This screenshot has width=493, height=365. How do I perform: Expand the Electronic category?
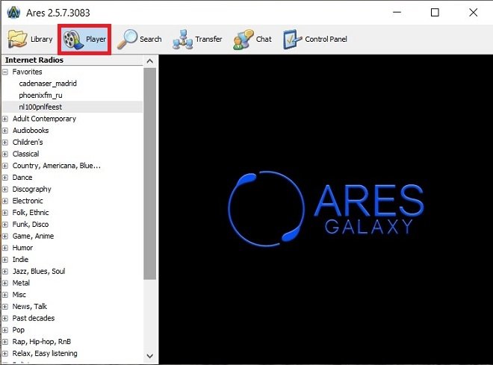tap(5, 201)
